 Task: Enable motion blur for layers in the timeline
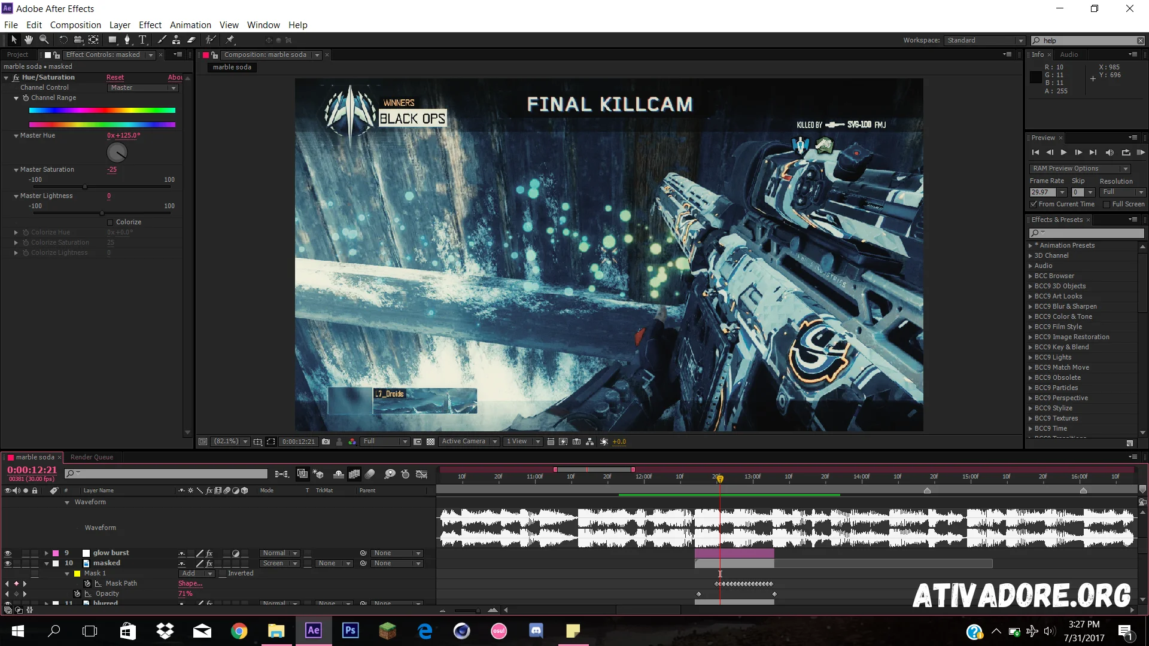pos(370,474)
